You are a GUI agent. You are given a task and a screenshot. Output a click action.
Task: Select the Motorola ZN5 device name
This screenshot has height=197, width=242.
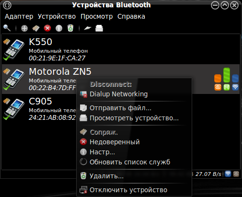coord(60,71)
